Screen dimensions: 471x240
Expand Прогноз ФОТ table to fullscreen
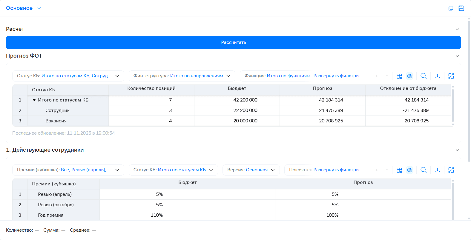pyautogui.click(x=451, y=76)
